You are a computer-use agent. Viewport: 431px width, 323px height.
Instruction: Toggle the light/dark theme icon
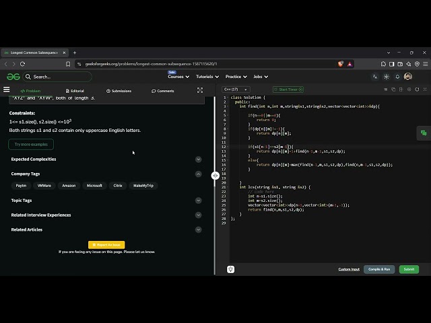tap(387, 77)
